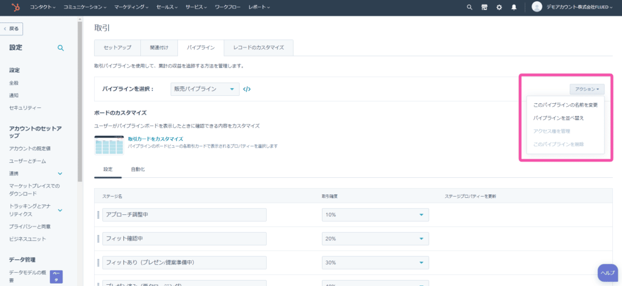Image resolution: width=622 pixels, height=286 pixels.
Task: Open アカウントの既定値 in sidebar
Action: point(30,149)
